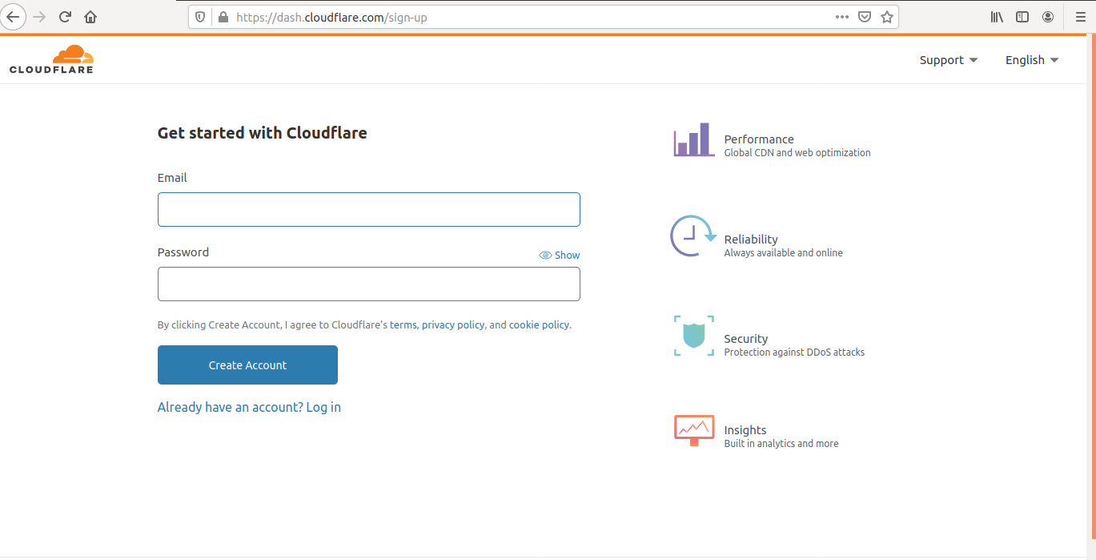
Task: Open the English language dropdown
Action: (1031, 60)
